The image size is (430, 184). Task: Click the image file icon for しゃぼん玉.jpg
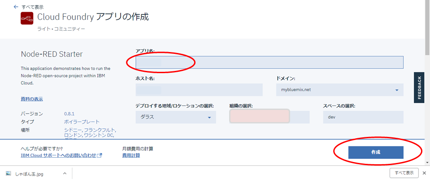(x=9, y=174)
